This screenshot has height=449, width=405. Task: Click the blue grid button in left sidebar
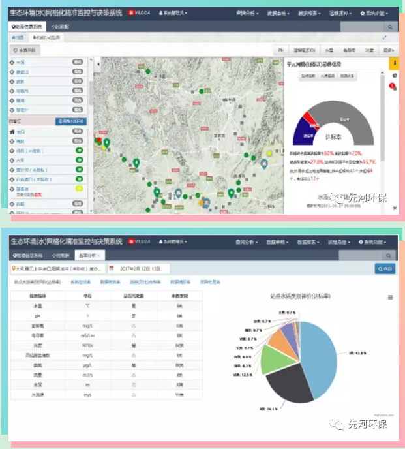point(71,121)
